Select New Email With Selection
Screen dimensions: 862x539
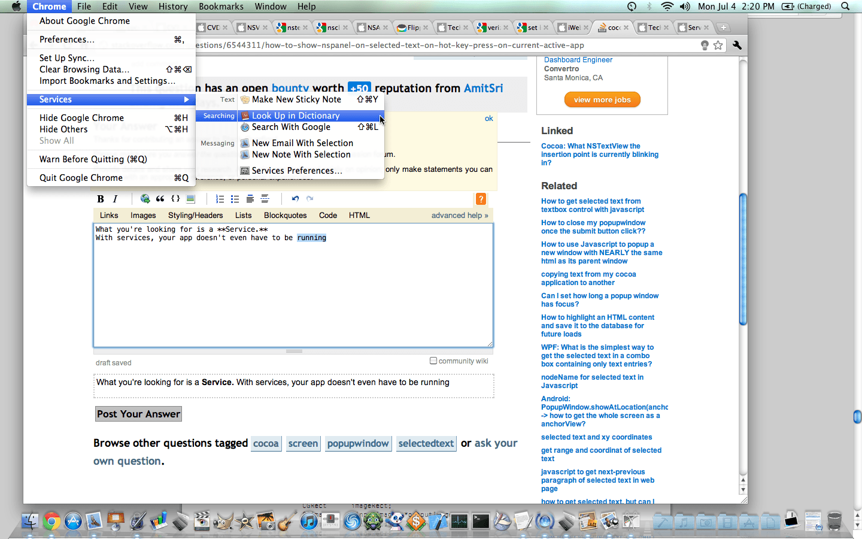(311, 143)
